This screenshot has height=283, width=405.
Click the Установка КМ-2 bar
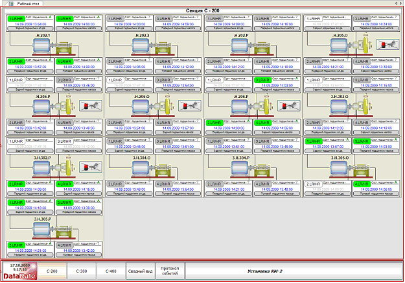(294, 271)
